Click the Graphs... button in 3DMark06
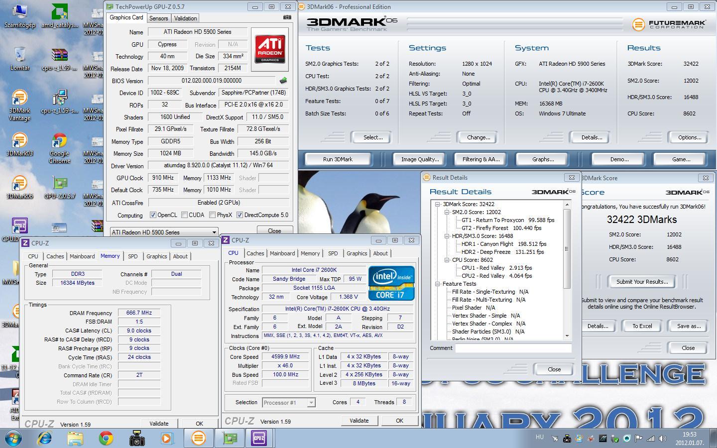Image resolution: width=717 pixels, height=448 pixels. pos(543,159)
